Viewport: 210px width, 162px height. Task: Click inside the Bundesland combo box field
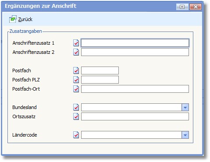click(132, 107)
